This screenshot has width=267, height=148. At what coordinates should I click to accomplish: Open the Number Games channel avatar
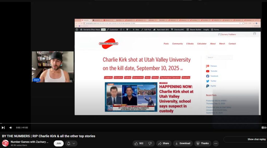pos(5,143)
